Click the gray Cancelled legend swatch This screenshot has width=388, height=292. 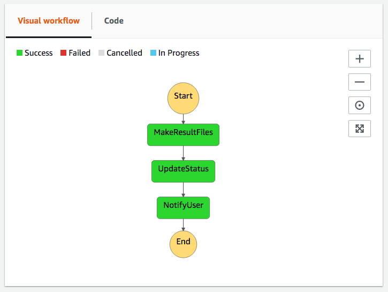(101, 53)
